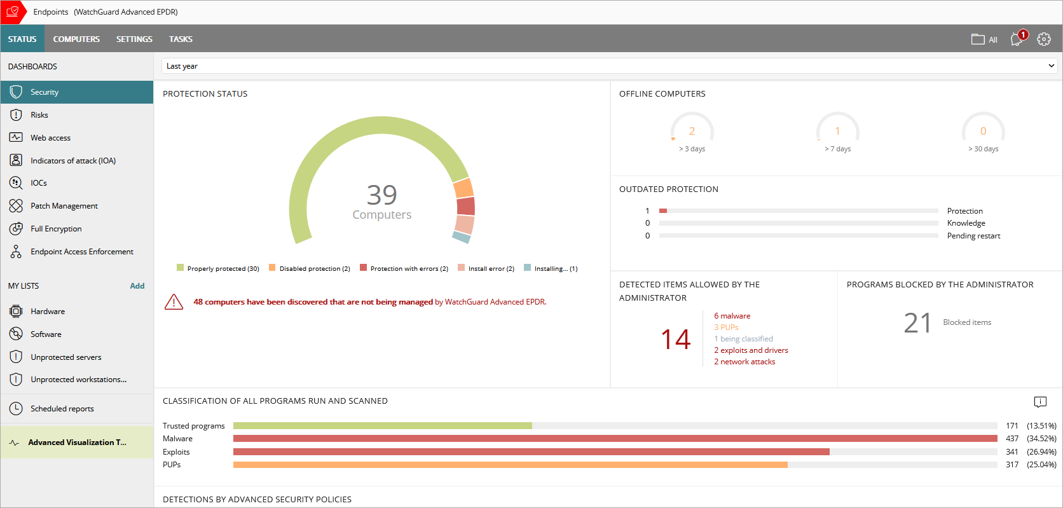The width and height of the screenshot is (1063, 508).
Task: Click the Patch Management sidebar icon
Action: 16,206
